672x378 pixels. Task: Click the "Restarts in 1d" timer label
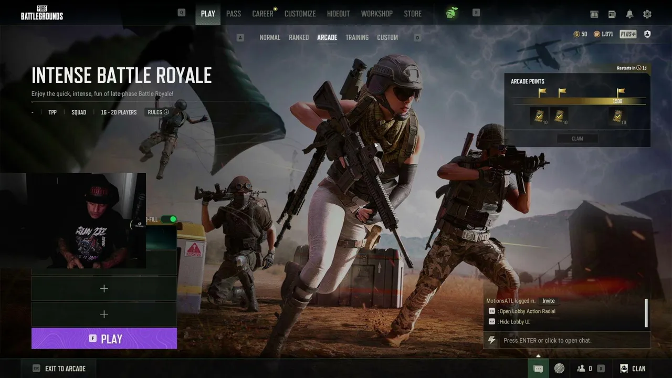pyautogui.click(x=632, y=68)
